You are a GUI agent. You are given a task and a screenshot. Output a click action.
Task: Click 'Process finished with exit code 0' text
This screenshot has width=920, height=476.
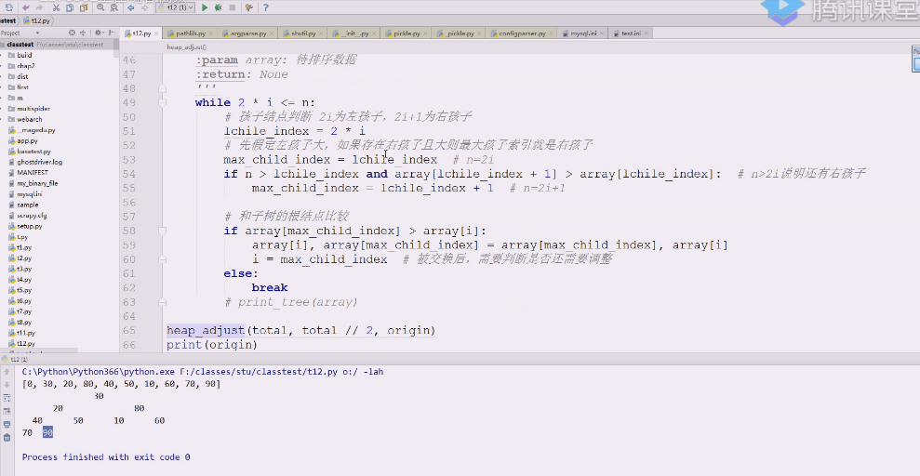pyautogui.click(x=106, y=457)
